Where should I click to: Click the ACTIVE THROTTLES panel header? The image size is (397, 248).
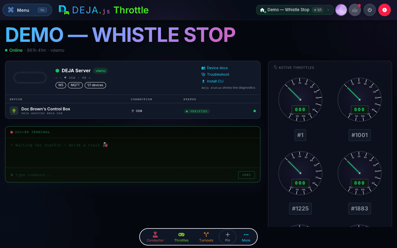click(x=294, y=68)
